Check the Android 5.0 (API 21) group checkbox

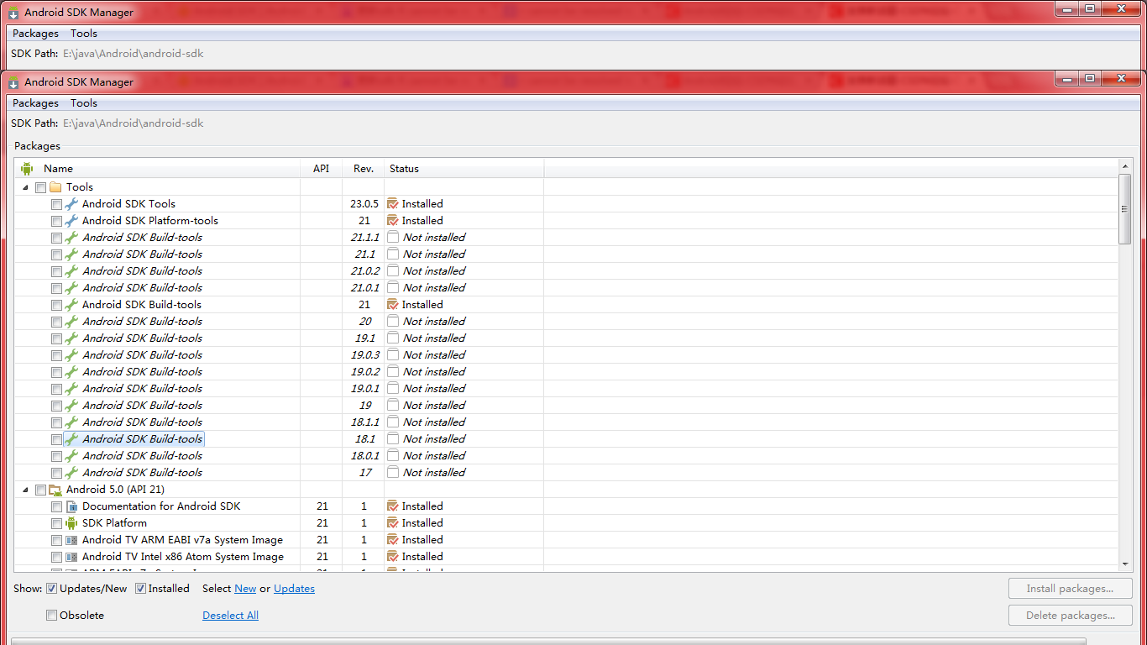(40, 490)
